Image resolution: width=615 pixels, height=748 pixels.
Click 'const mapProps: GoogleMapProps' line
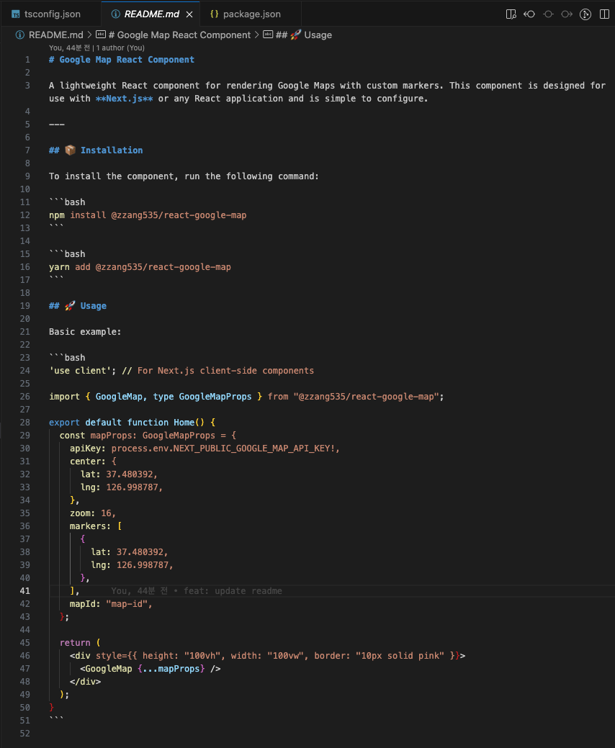click(x=148, y=436)
